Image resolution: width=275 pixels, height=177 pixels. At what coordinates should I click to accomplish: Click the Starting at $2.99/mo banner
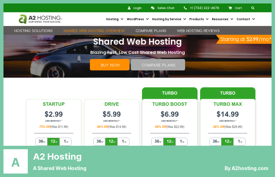pos(244,39)
